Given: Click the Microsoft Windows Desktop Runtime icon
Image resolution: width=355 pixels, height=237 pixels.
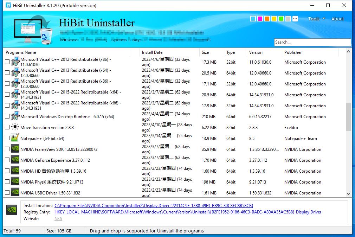Looking at the screenshot, I should [15, 116].
